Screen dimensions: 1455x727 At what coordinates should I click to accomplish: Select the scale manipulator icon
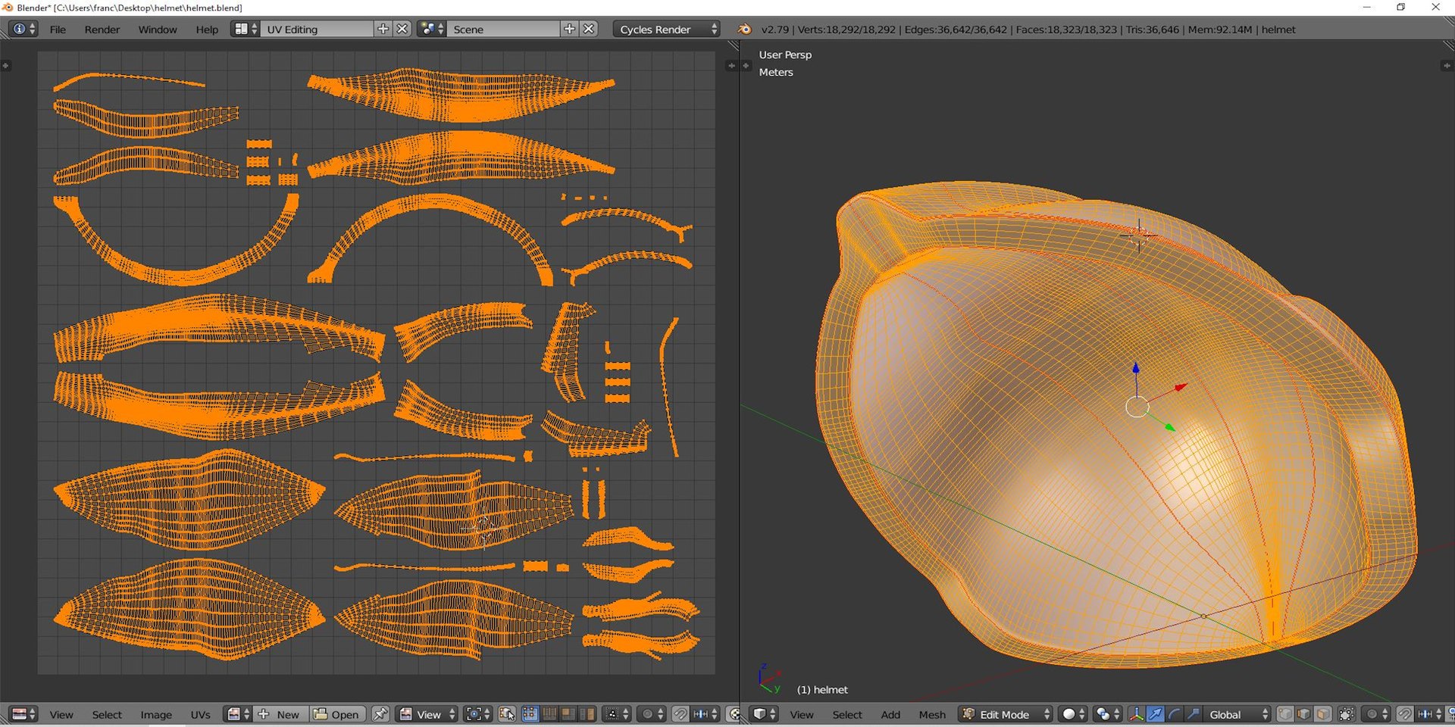coord(1193,714)
